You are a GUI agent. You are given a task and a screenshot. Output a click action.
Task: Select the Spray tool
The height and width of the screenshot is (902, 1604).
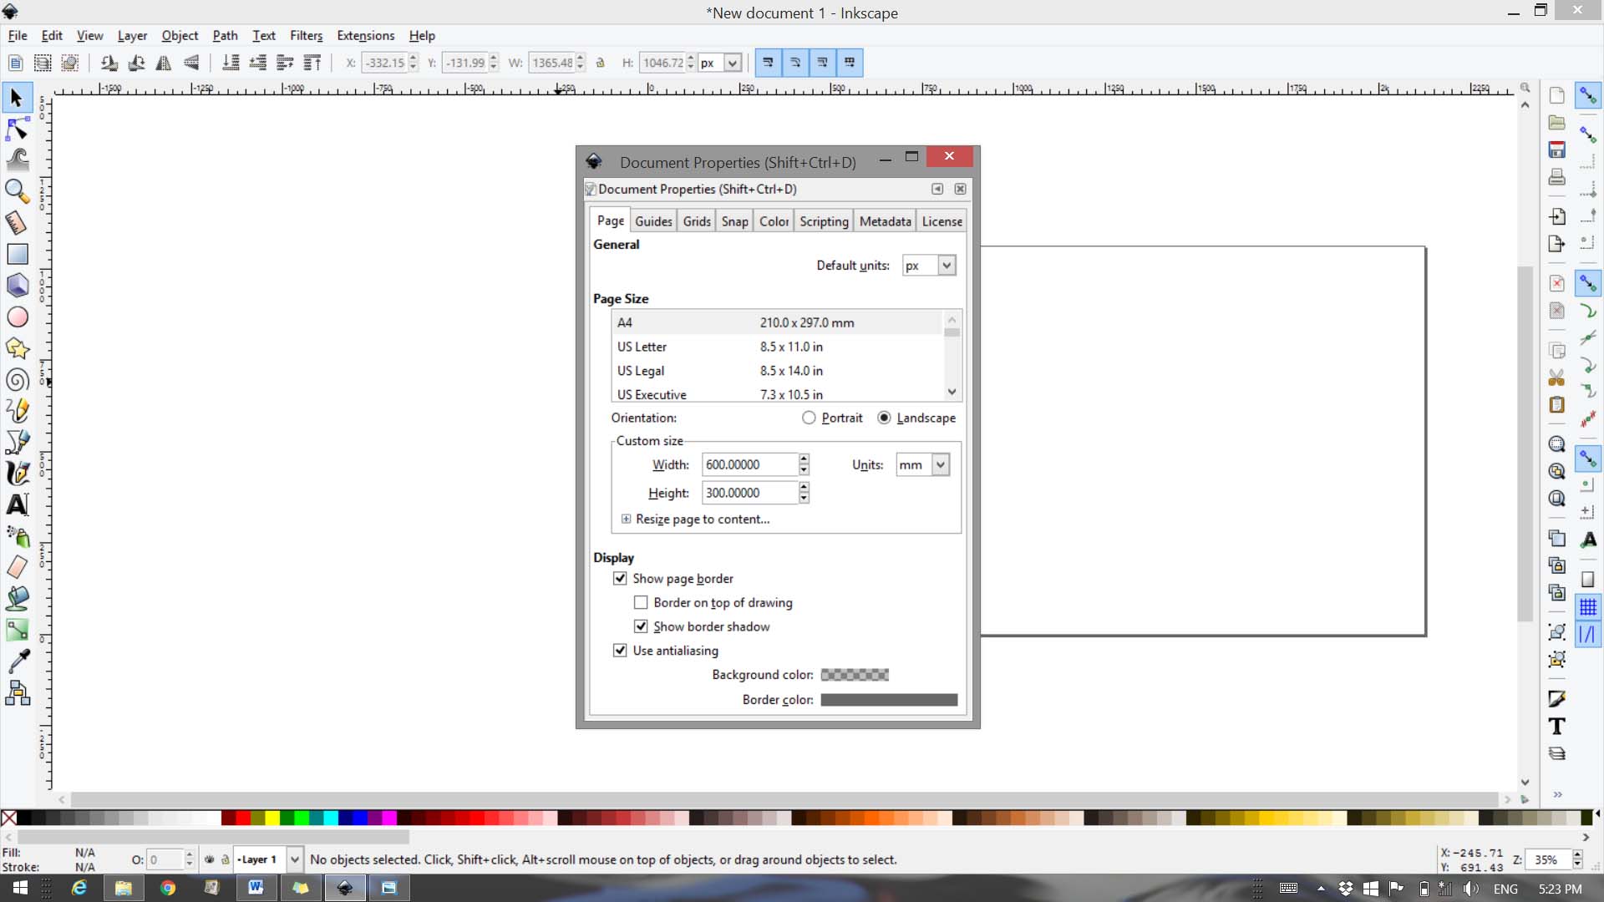(17, 536)
